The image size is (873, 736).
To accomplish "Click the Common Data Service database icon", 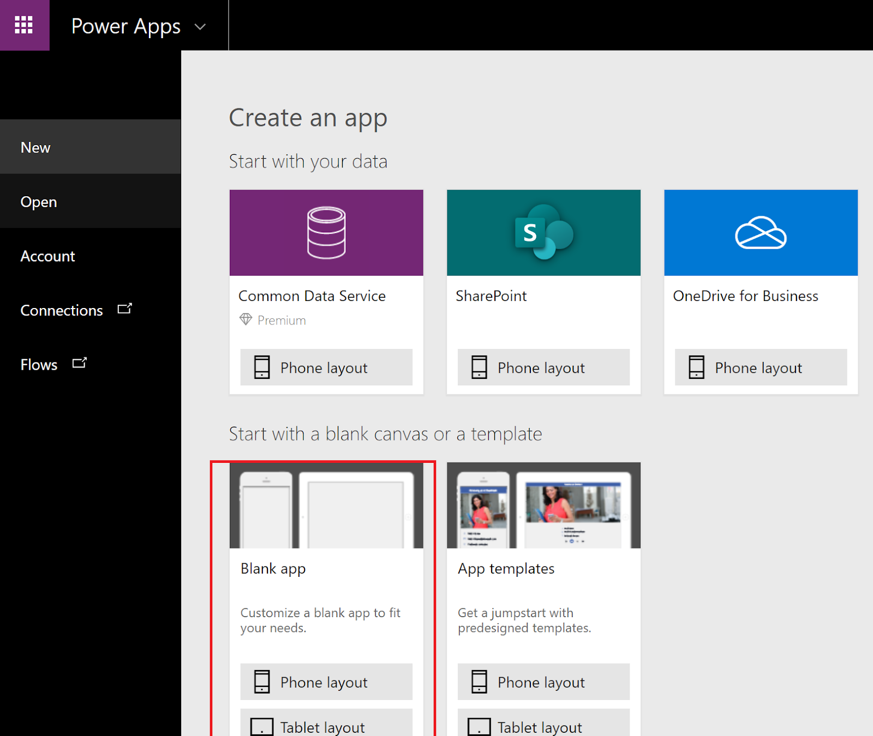I will pyautogui.click(x=326, y=232).
